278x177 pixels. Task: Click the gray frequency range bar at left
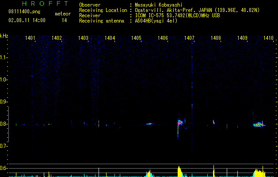coord(8,124)
